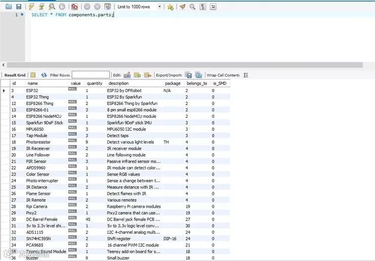375x261 pixels.
Task: Select the Flame Sensor name cell
Action: click(39, 194)
